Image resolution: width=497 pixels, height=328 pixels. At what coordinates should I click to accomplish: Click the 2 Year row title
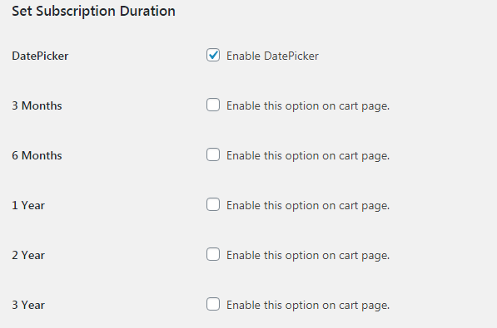[28, 255]
